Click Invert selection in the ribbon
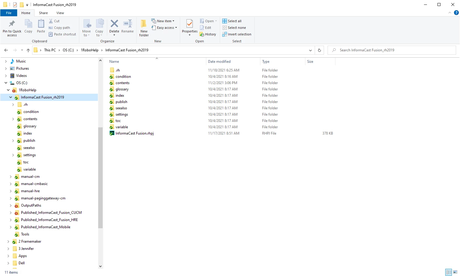Image resolution: width=460 pixels, height=276 pixels. [237, 34]
